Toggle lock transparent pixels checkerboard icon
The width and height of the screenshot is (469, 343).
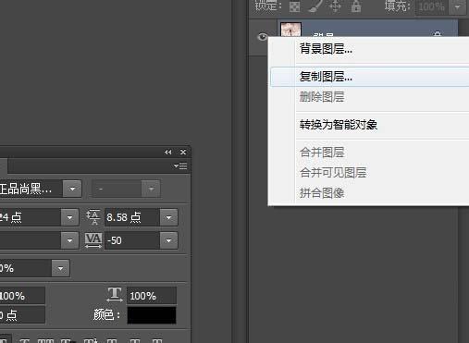(294, 6)
